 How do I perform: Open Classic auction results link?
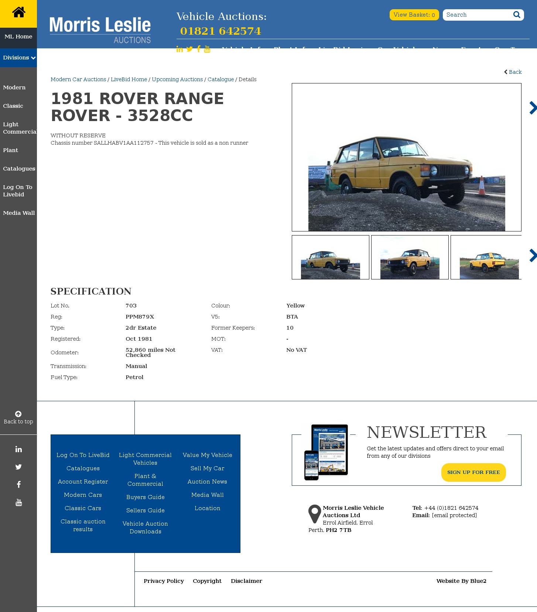[x=83, y=525]
